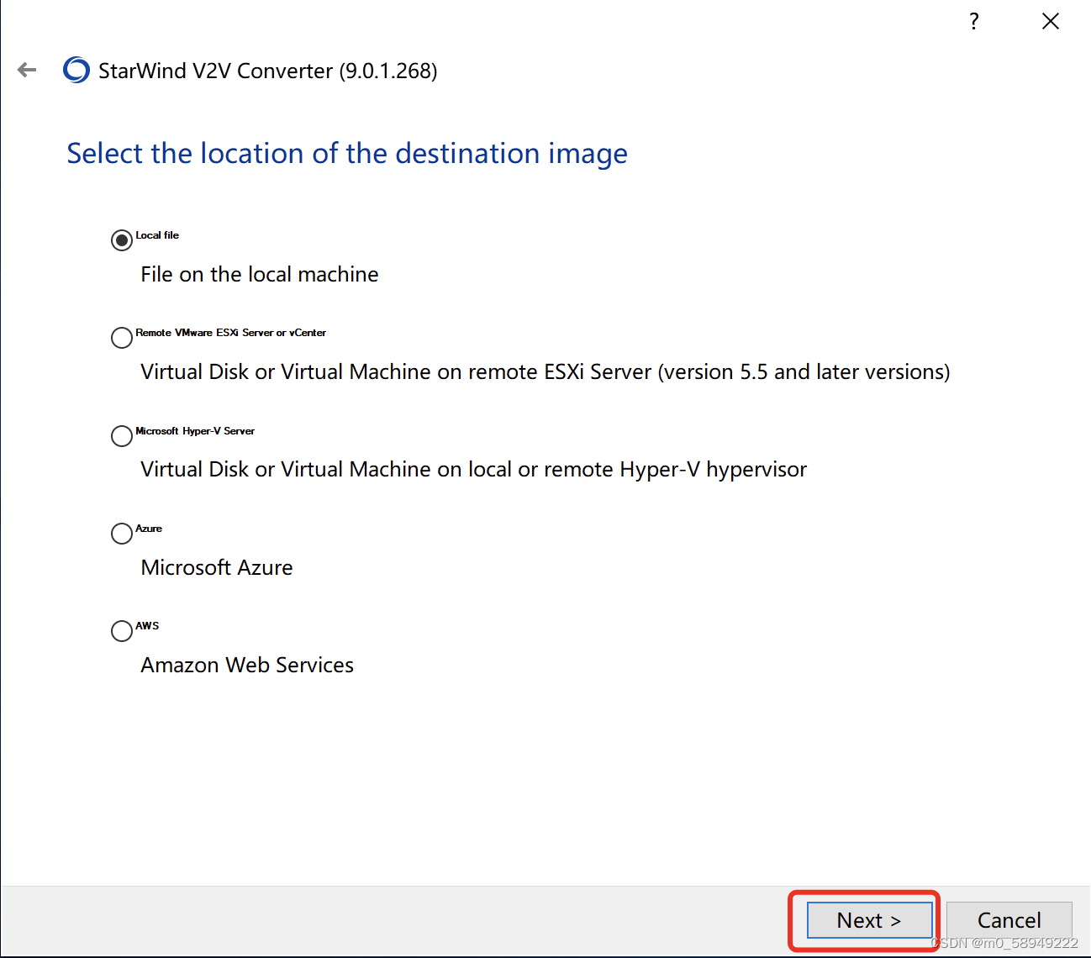Select Microsoft Hyper-V Server radio option

[x=122, y=436]
